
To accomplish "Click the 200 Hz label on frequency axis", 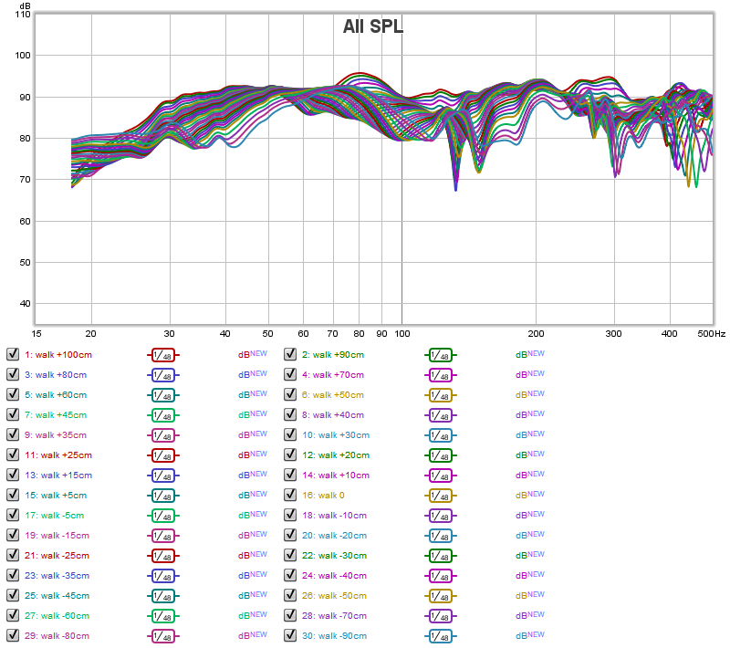I will pyautogui.click(x=537, y=335).
